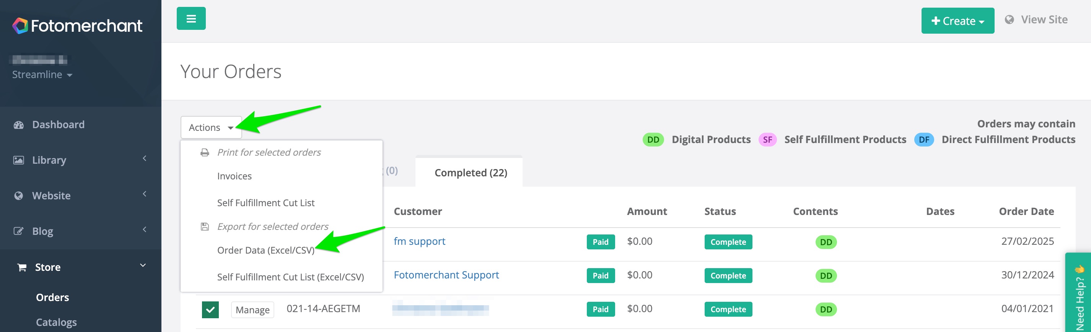The height and width of the screenshot is (332, 1091).
Task: Click the Library image icon
Action: coord(19,160)
